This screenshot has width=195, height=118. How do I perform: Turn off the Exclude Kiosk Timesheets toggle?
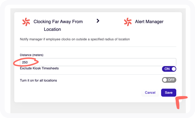(x=169, y=69)
